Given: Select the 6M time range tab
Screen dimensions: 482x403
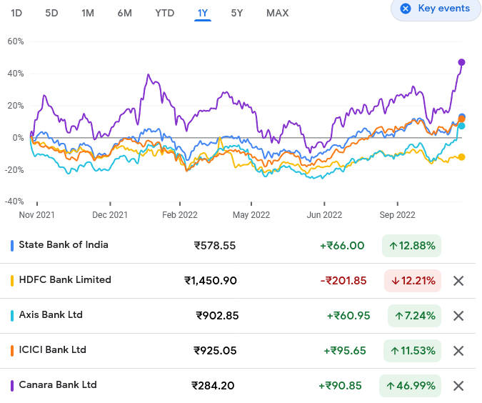Looking at the screenshot, I should [124, 13].
